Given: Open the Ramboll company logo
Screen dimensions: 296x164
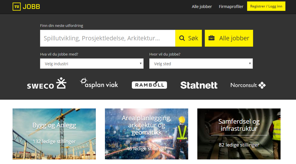Looking at the screenshot, I should 149,85.
